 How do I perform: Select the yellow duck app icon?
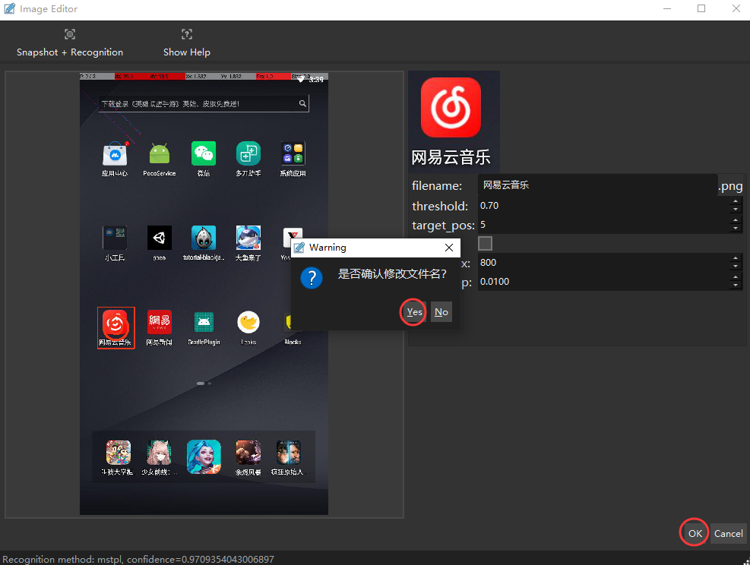pyautogui.click(x=248, y=322)
